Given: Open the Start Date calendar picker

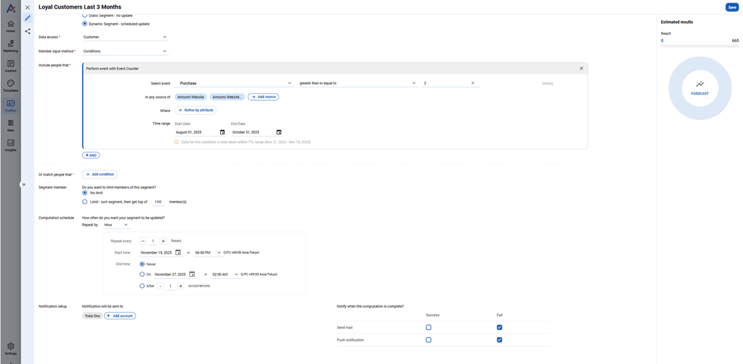Looking at the screenshot, I should pos(222,132).
